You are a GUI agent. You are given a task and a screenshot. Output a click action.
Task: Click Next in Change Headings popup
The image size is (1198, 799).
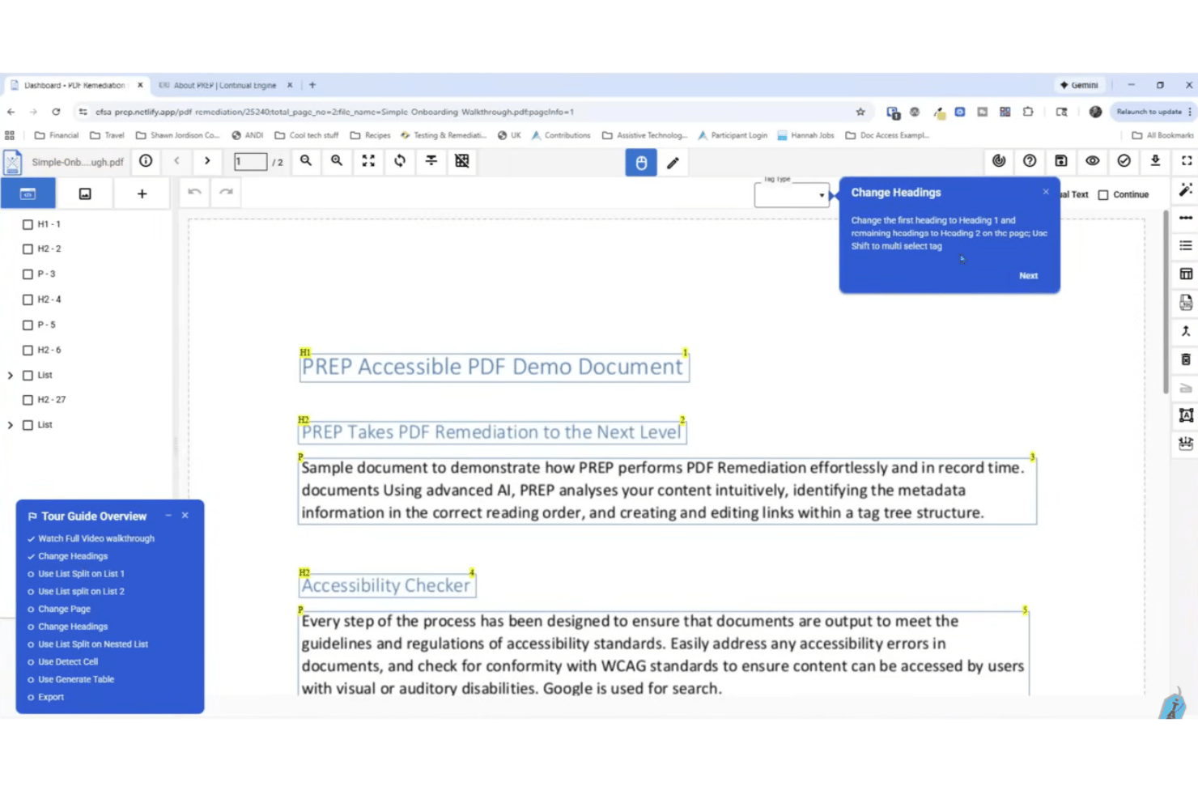(1028, 276)
